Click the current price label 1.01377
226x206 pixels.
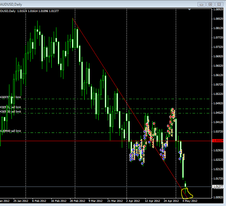click(x=218, y=186)
